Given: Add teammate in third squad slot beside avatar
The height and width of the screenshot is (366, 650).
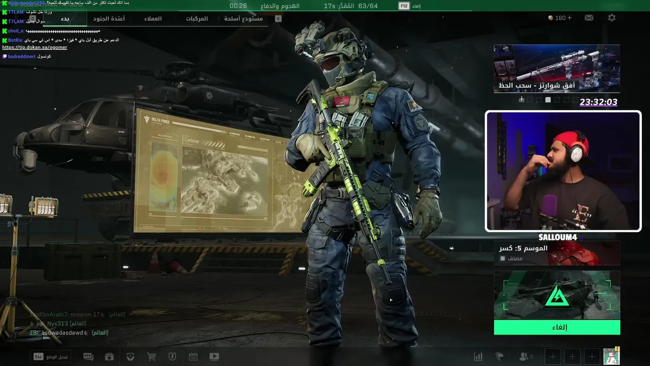Looking at the screenshot, I should tap(592, 357).
